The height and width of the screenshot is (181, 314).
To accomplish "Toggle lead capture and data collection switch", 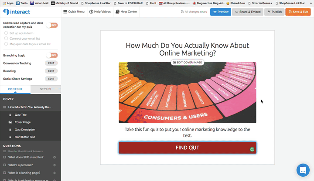I will (x=52, y=25).
